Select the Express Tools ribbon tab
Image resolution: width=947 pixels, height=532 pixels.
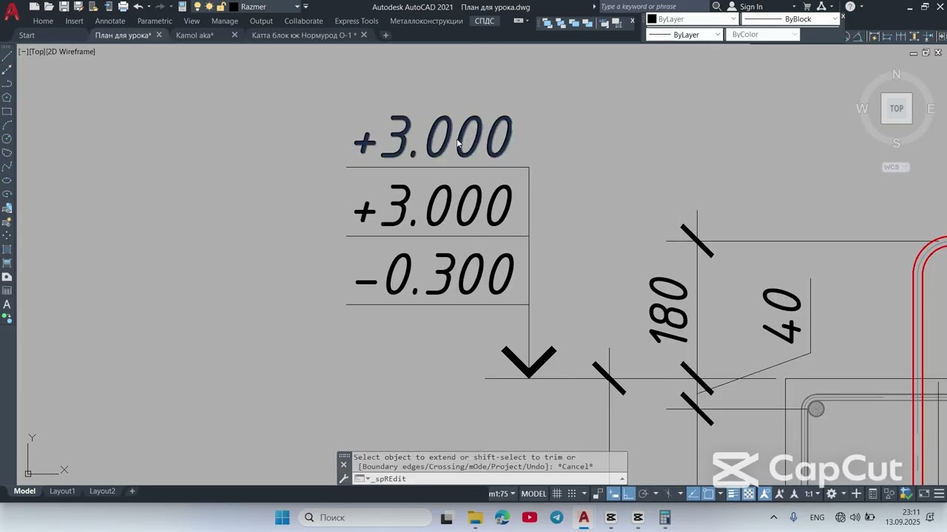(x=357, y=21)
